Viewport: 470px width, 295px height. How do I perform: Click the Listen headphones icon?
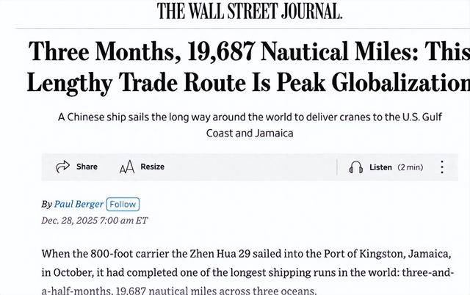click(356, 167)
